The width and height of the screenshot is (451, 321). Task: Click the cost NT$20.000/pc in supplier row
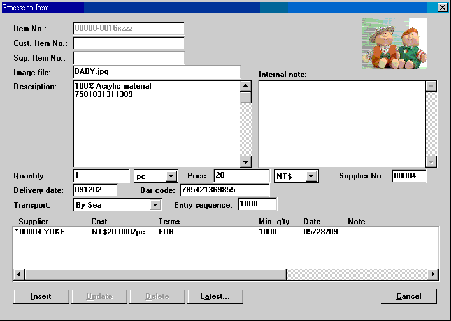(118, 232)
